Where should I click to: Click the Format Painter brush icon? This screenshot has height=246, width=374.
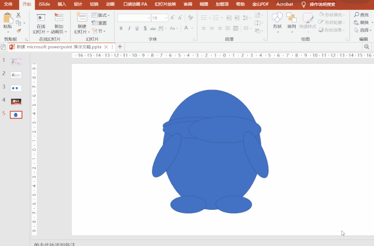19,31
